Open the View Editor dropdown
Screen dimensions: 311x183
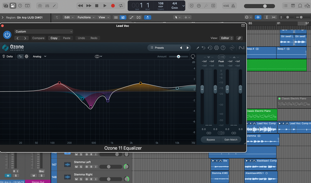pos(226,38)
